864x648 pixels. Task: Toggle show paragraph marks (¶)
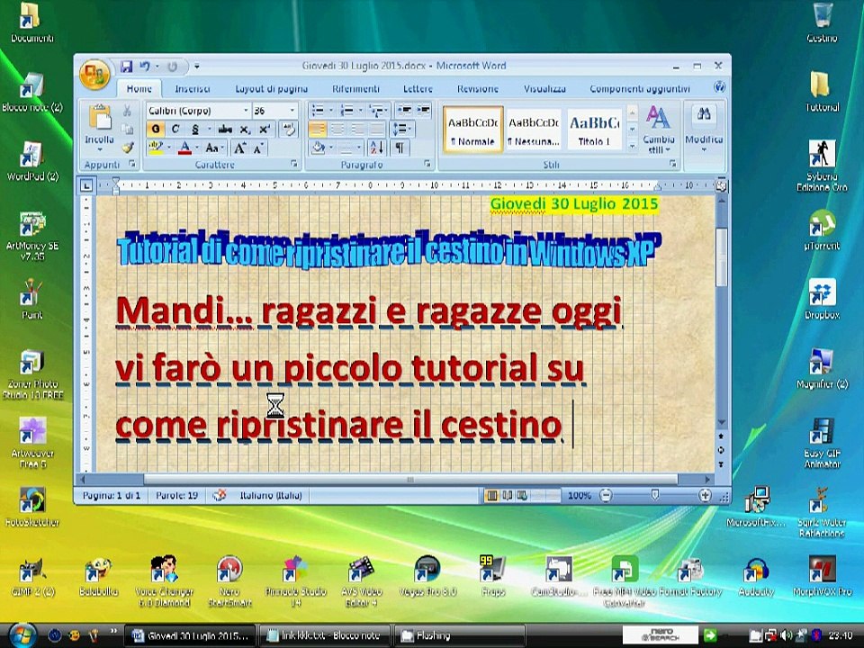[400, 148]
